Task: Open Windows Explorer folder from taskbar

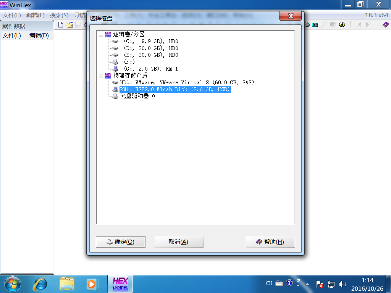Action: click(x=67, y=284)
